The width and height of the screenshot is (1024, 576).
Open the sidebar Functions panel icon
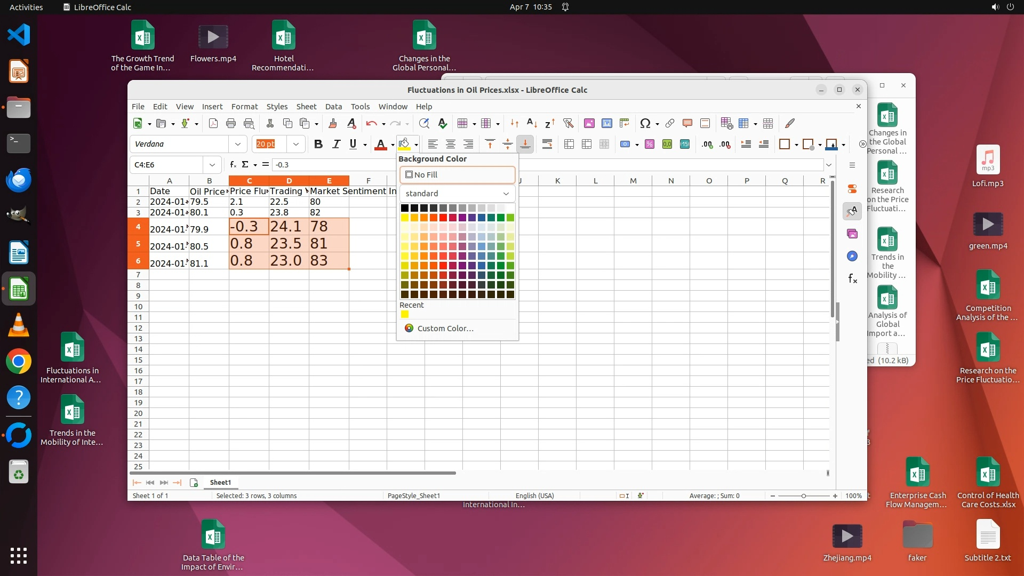click(852, 279)
